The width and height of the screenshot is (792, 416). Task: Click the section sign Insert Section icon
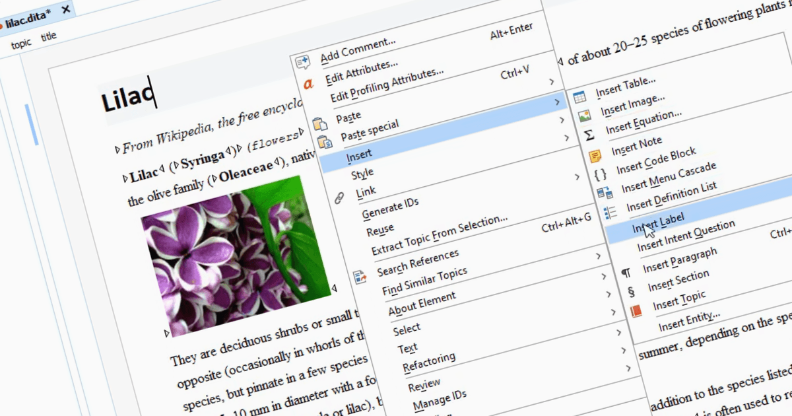click(x=631, y=291)
